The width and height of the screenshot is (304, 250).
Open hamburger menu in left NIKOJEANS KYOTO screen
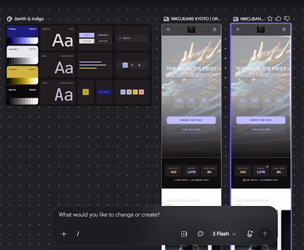pyautogui.click(x=168, y=30)
